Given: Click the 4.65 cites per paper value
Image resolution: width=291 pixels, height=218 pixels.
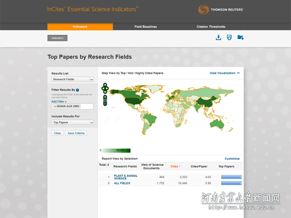Looking at the screenshot, I should coord(208,177).
